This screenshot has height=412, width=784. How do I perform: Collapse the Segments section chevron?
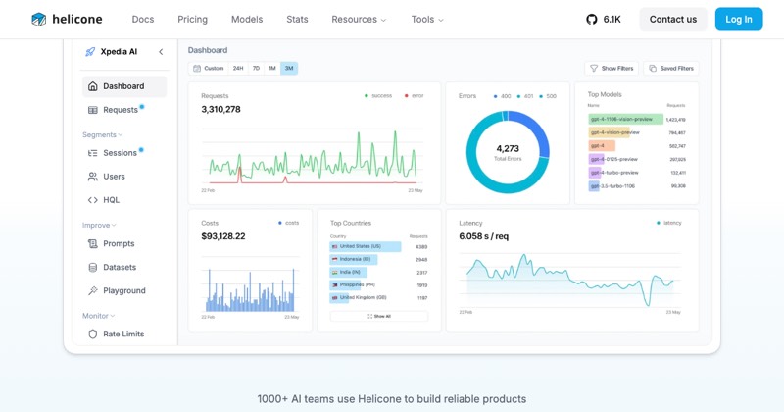click(121, 134)
